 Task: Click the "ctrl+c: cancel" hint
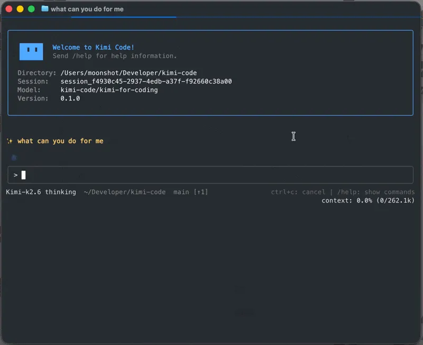click(x=298, y=192)
